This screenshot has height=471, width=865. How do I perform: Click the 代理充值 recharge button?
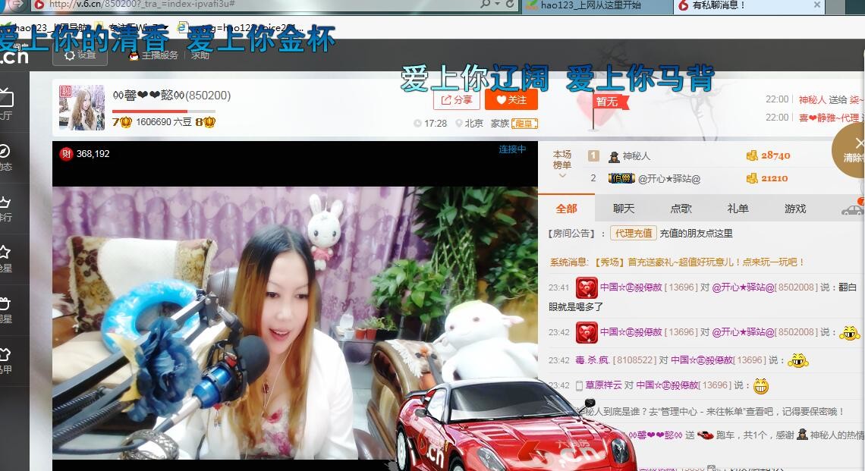633,233
